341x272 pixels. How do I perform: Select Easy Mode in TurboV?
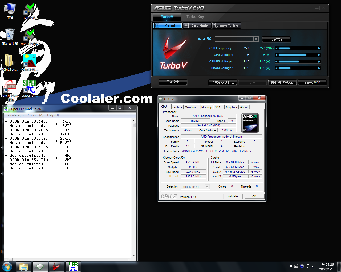pyautogui.click(x=197, y=25)
